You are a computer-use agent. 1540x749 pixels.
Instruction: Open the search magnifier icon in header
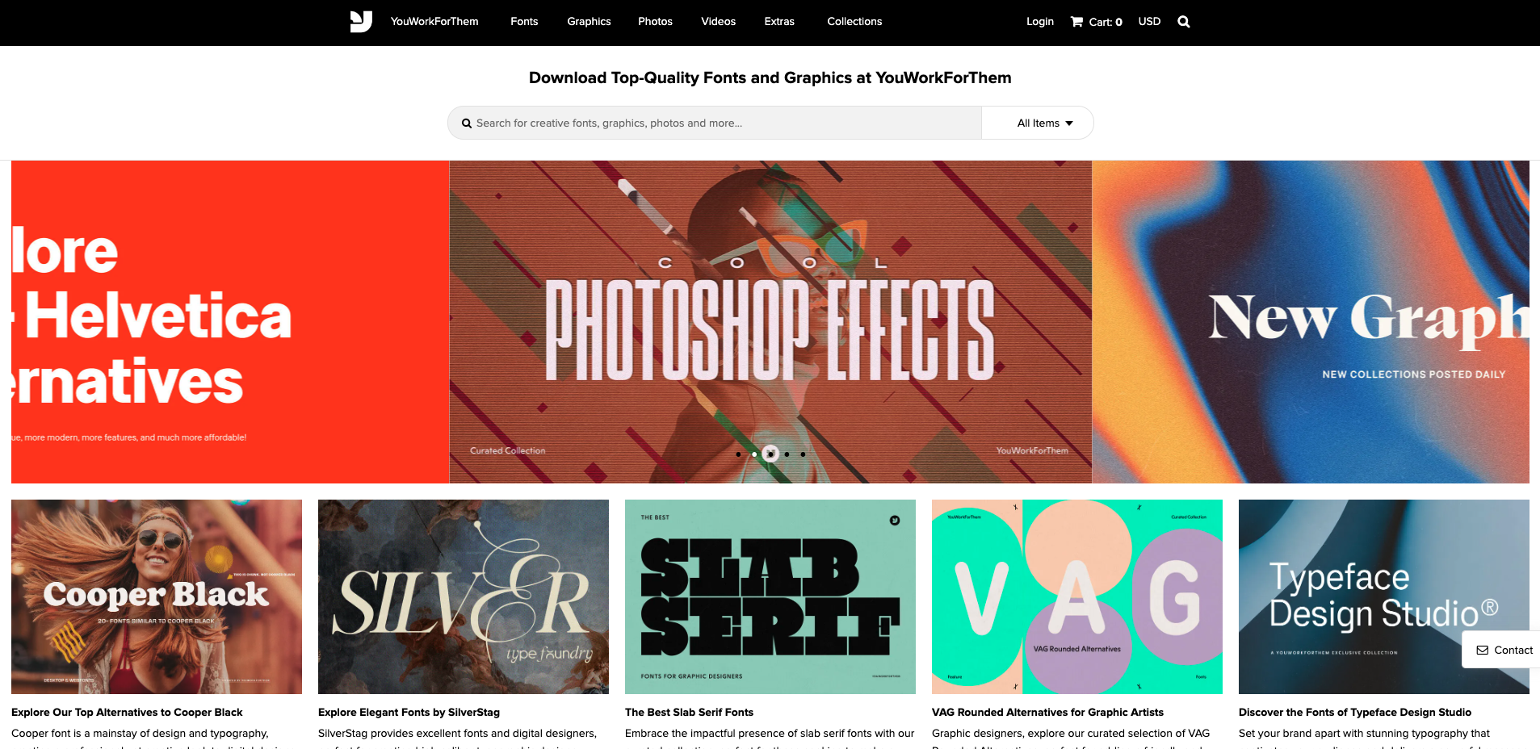pos(1184,22)
